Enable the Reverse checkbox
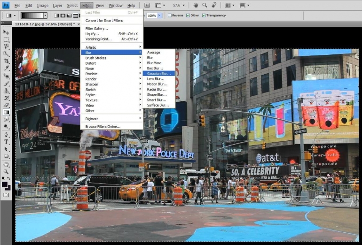Viewport: 362px width, 245px height. (x=170, y=15)
